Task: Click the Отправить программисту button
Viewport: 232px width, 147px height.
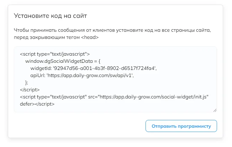Action: pos(181,126)
